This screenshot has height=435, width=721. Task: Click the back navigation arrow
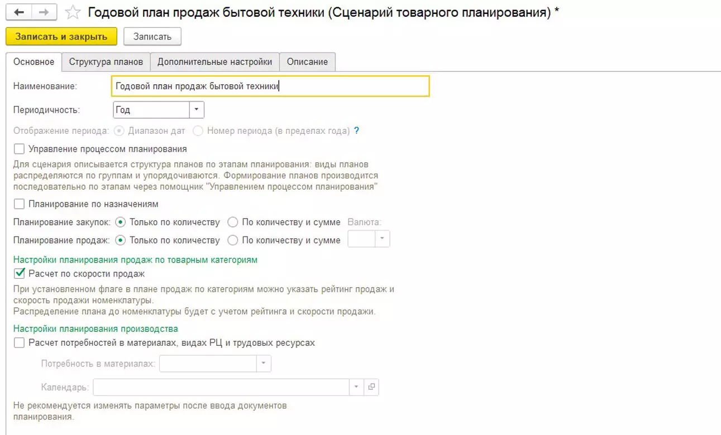(x=19, y=12)
